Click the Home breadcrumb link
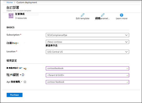 pos(10,2)
